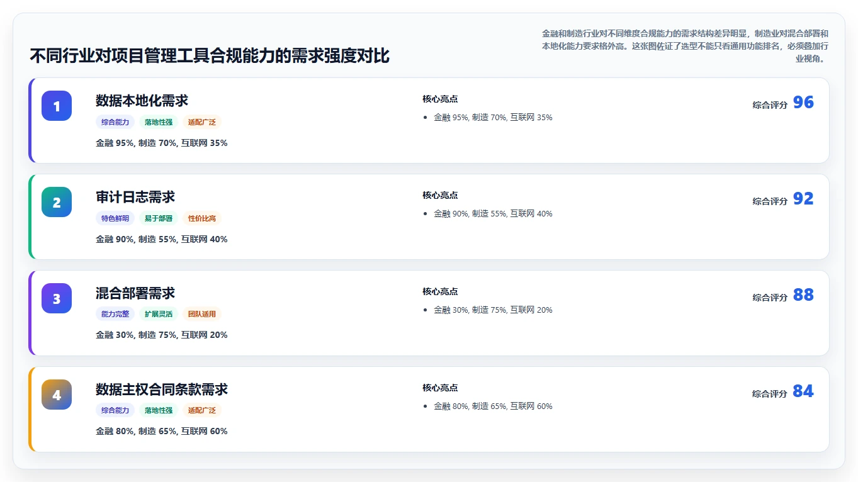
Task: Click the number 2 badge icon
Action: (x=57, y=202)
